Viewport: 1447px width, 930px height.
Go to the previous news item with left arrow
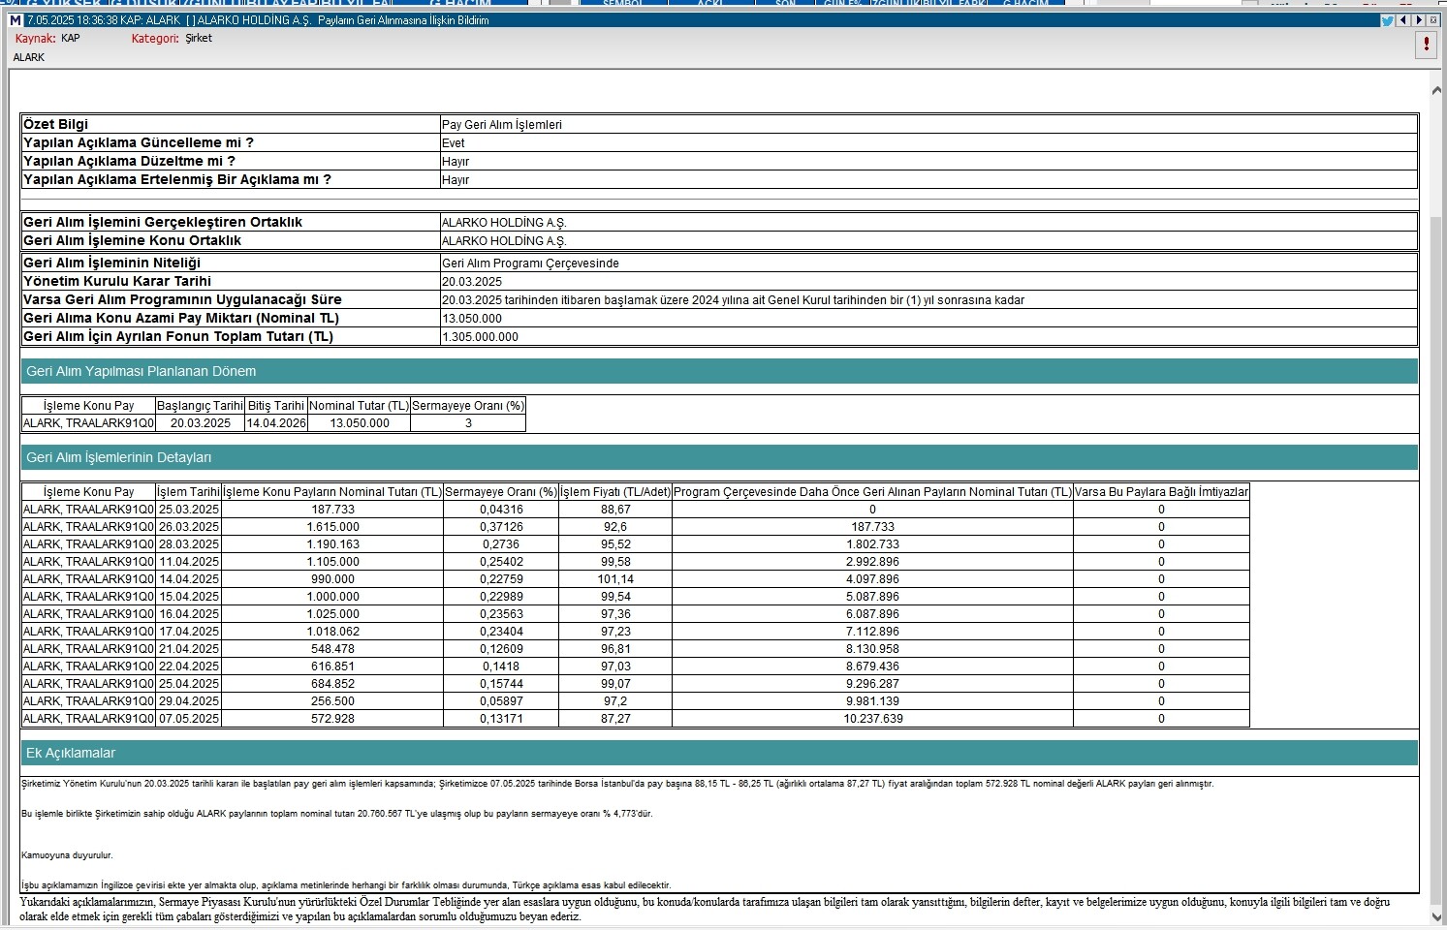pos(1403,20)
